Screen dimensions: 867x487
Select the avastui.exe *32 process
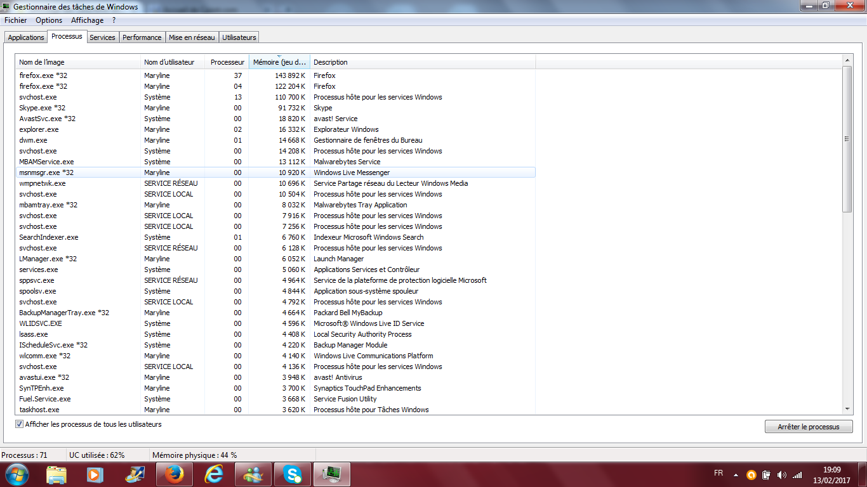pos(275,377)
